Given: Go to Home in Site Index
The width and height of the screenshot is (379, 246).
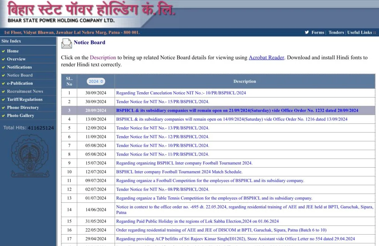Looking at the screenshot, I should (x=13, y=51).
